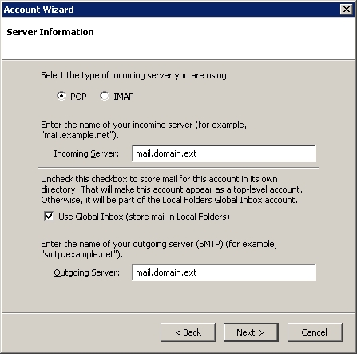Click the IMAP option label text
Screen dimensions: 357x354
click(124, 97)
